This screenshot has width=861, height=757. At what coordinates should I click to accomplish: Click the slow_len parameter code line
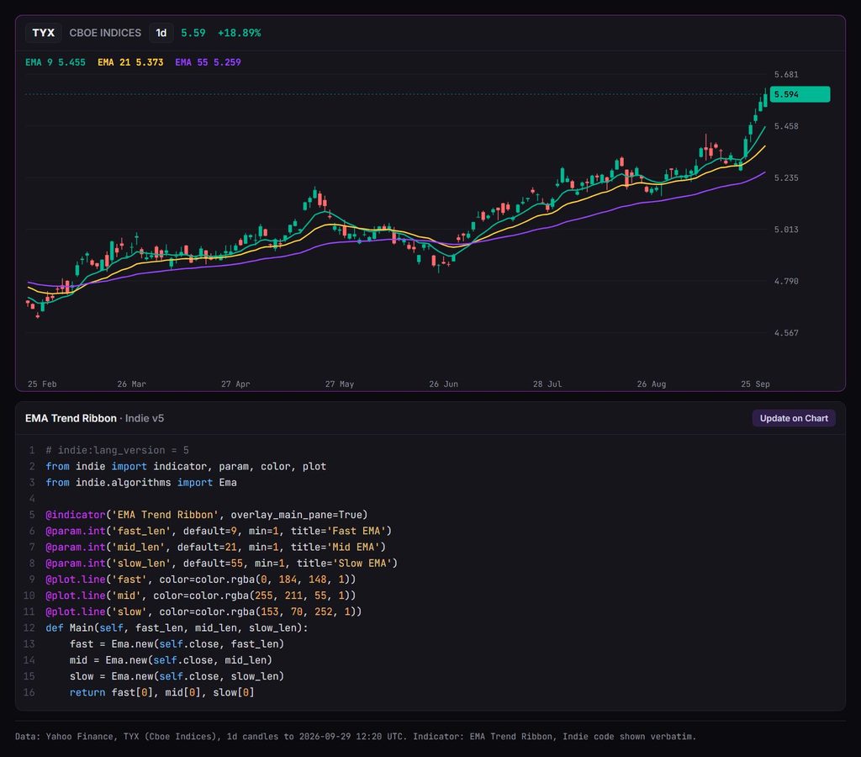(221, 563)
